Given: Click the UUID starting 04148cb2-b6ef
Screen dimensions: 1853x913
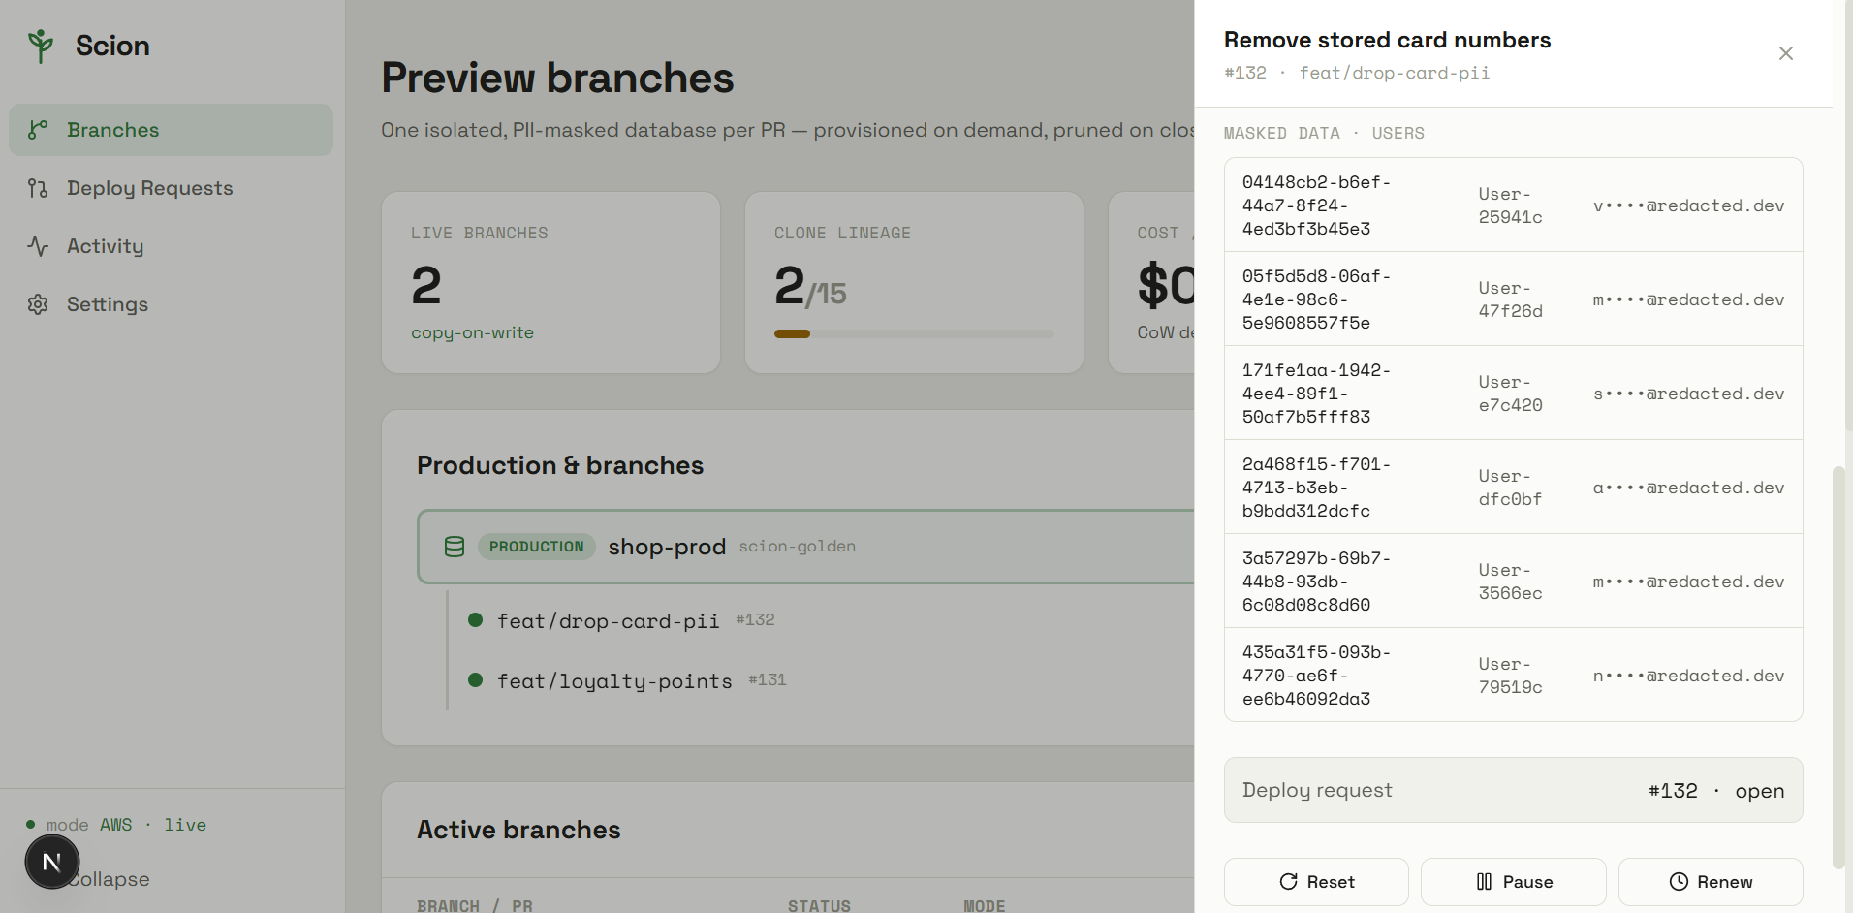Looking at the screenshot, I should point(1316,205).
